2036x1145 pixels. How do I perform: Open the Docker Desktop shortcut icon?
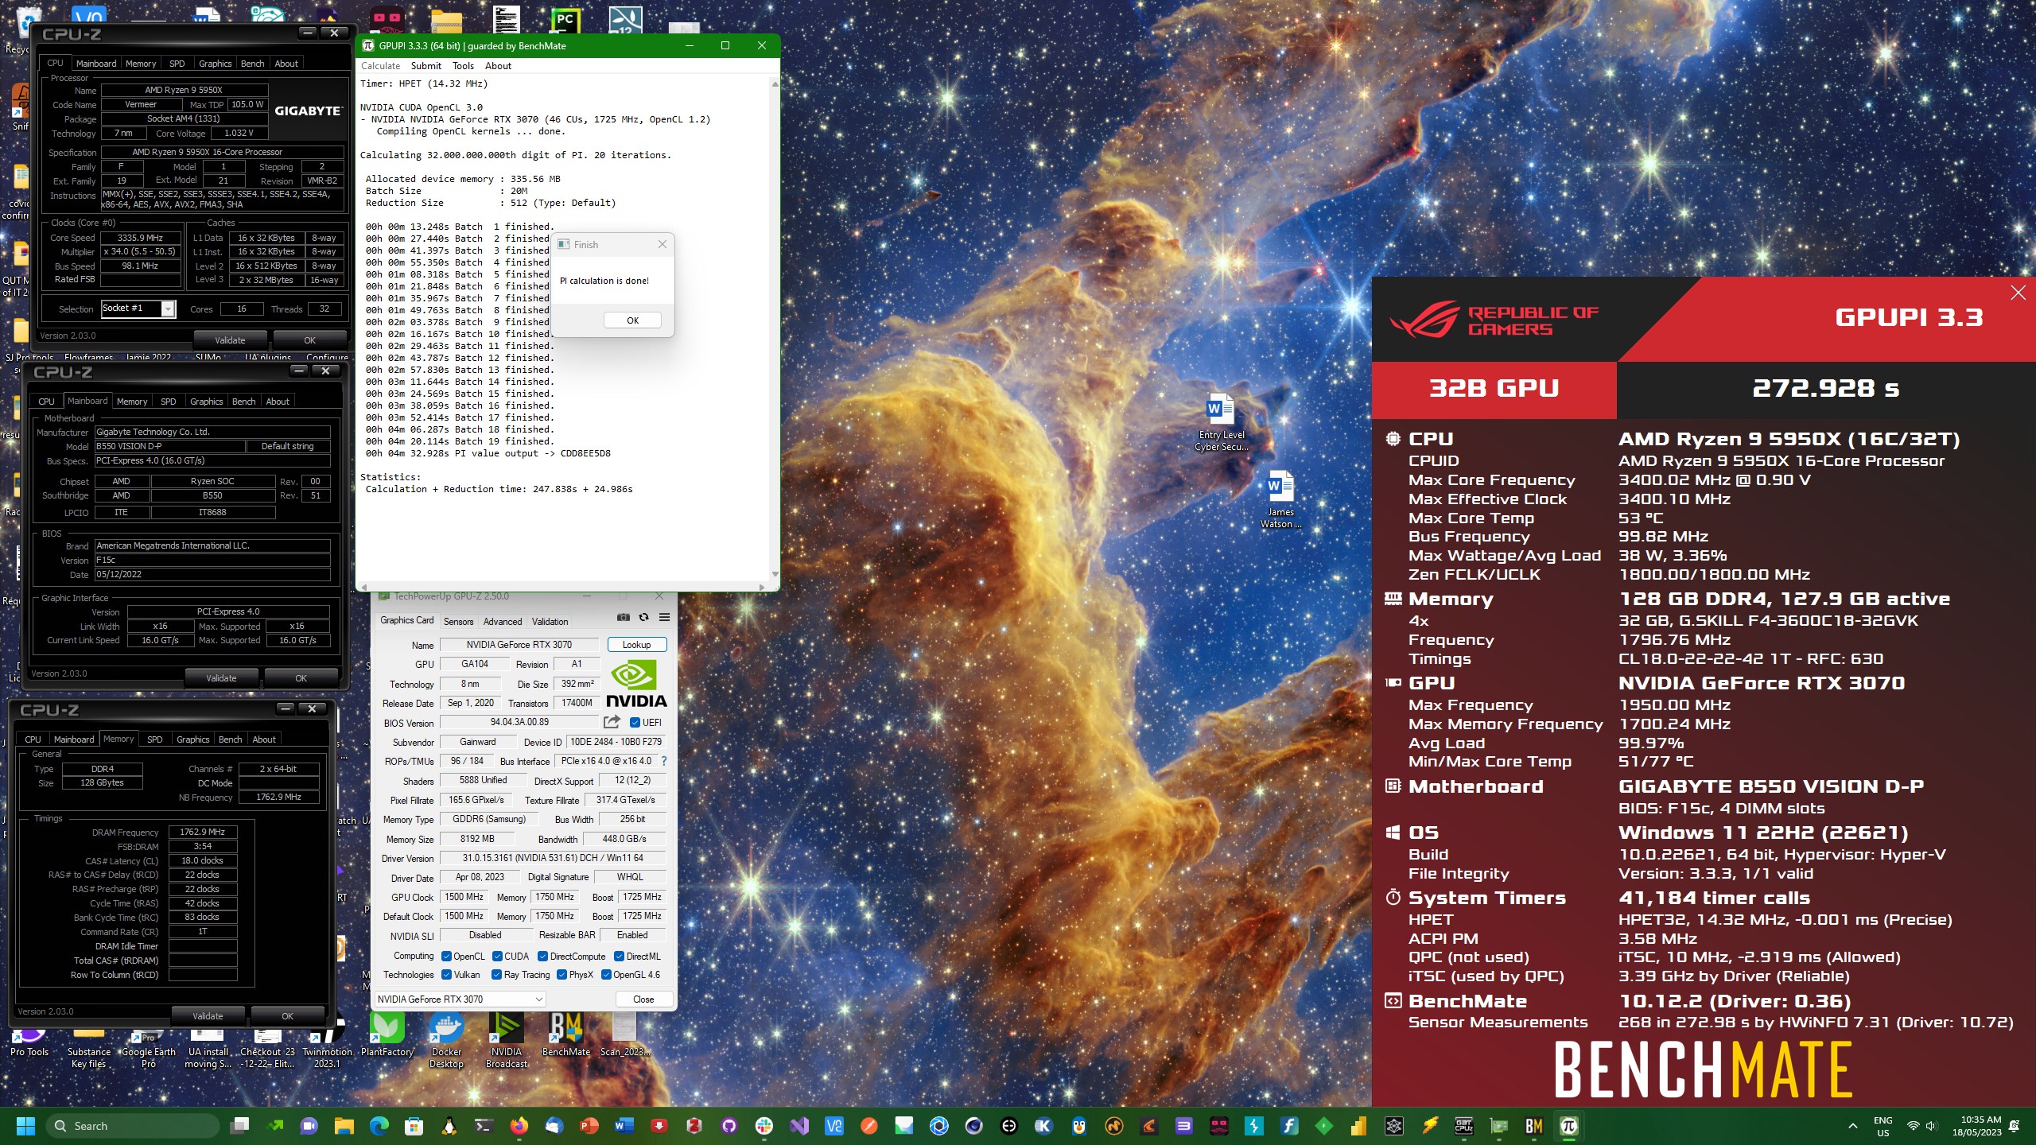446,1040
